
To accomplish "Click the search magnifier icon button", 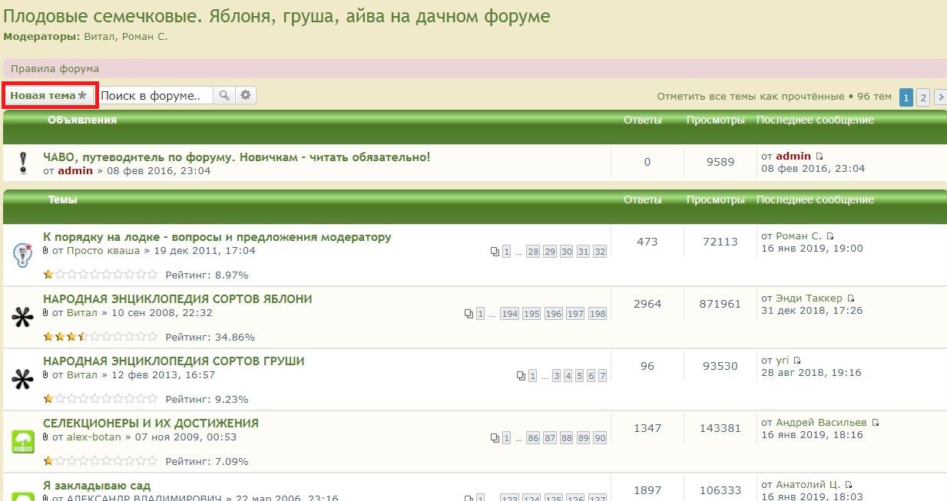I will point(224,95).
